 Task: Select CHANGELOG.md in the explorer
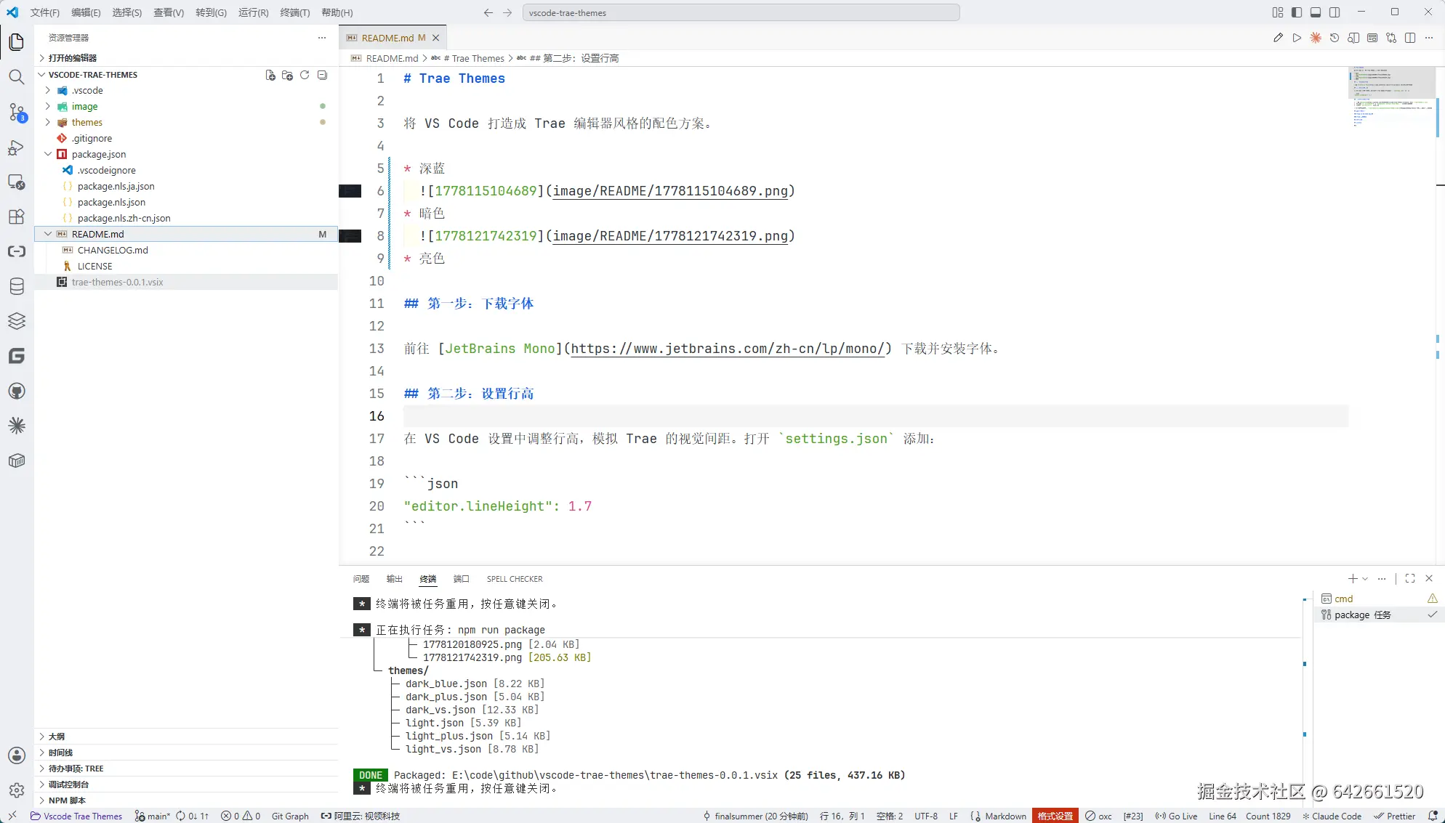coord(186,250)
